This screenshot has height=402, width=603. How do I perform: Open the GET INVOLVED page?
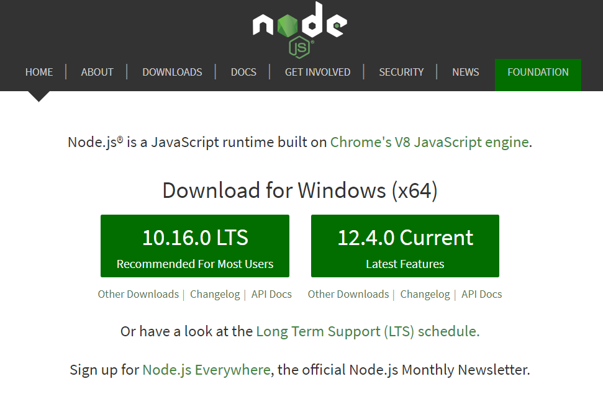pos(317,72)
